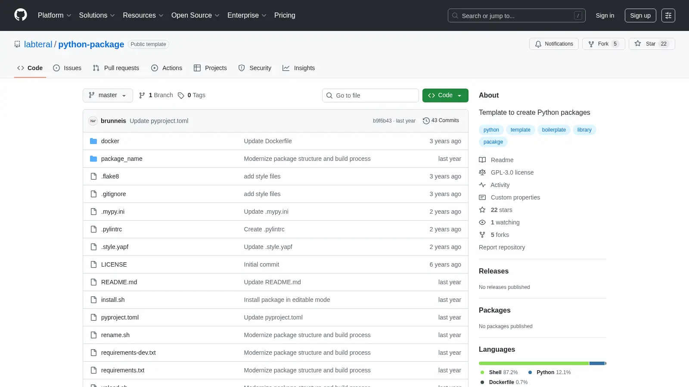
Task: Click the .flake8 file icon
Action: tap(93, 176)
